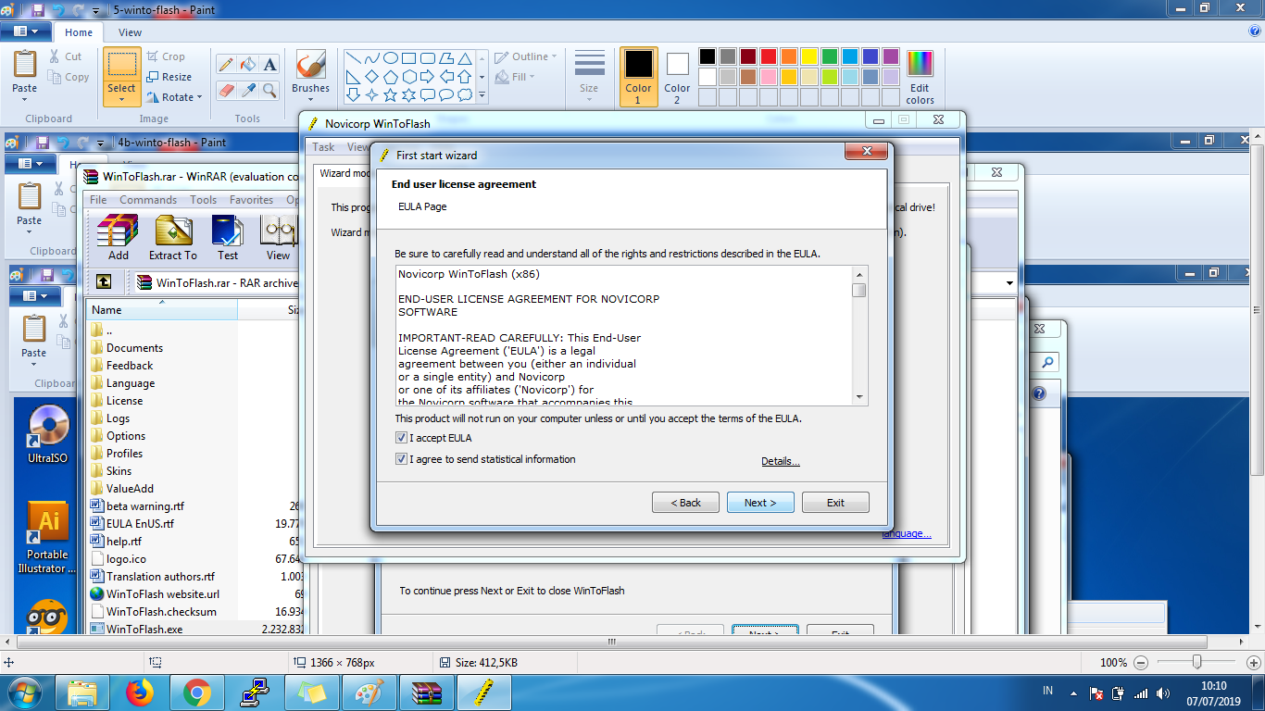Viewport: 1265px width, 711px height.
Task: Select the Pencil tool in Paint ribbon
Action: [x=225, y=65]
